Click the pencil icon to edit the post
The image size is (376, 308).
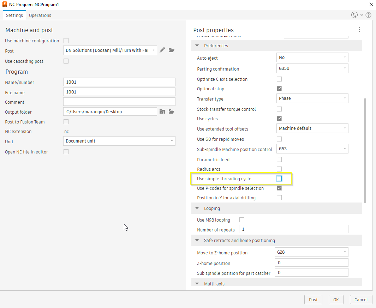tap(162, 50)
